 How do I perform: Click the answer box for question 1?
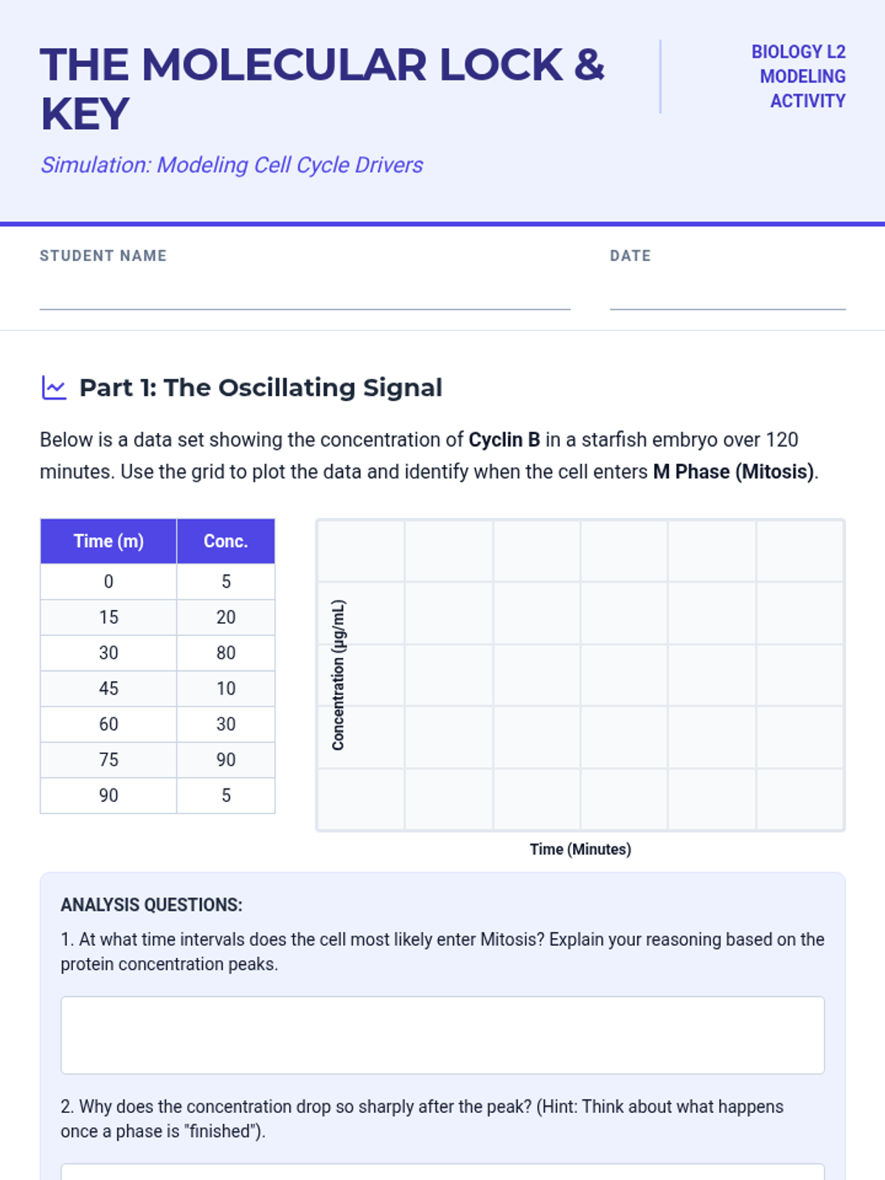442,1035
